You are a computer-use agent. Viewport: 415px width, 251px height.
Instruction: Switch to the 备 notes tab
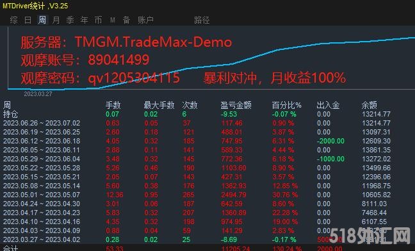tap(126, 20)
